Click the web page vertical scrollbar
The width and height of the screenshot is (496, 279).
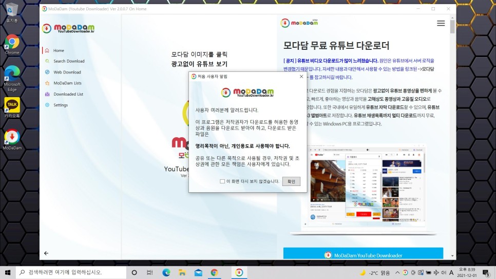[452, 27]
